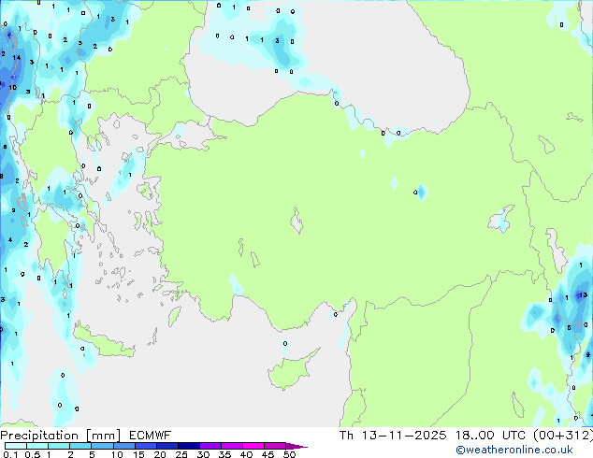
Task: Click the legend label '25'
Action: (x=181, y=454)
